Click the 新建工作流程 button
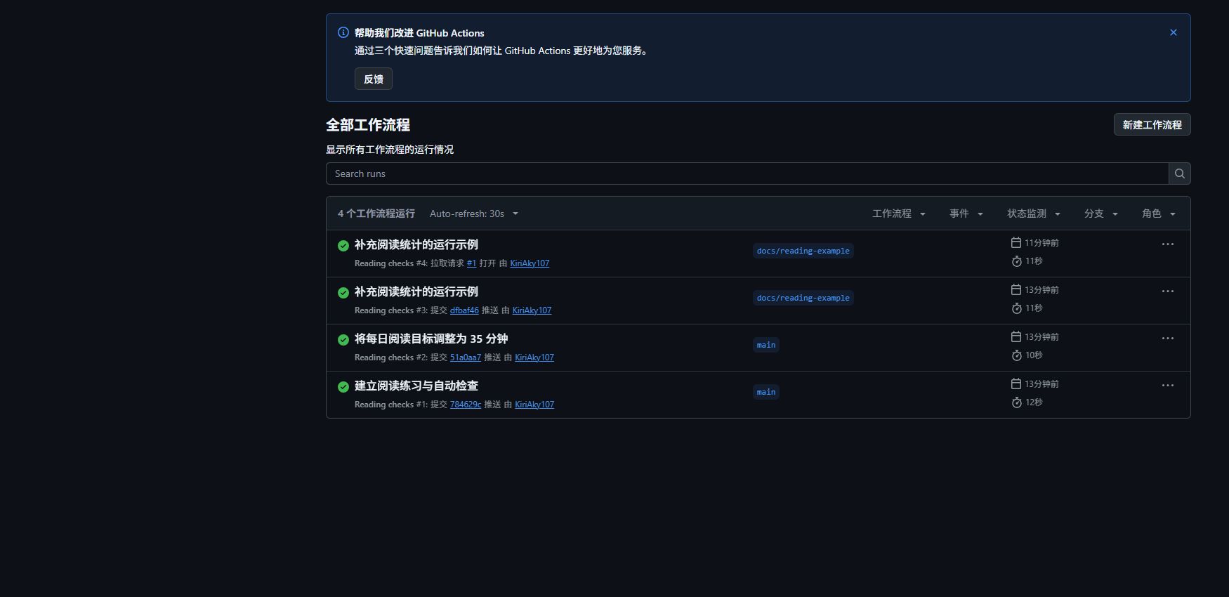This screenshot has width=1229, height=597. pyautogui.click(x=1152, y=124)
